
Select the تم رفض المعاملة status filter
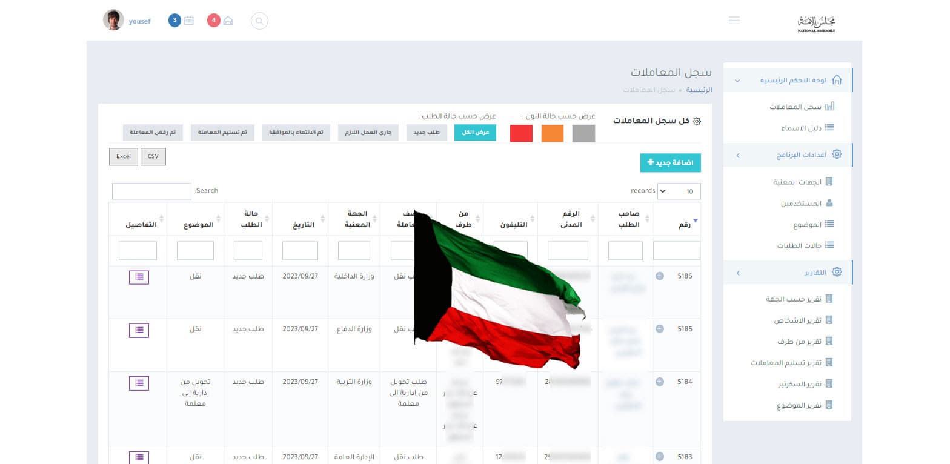pos(153,133)
